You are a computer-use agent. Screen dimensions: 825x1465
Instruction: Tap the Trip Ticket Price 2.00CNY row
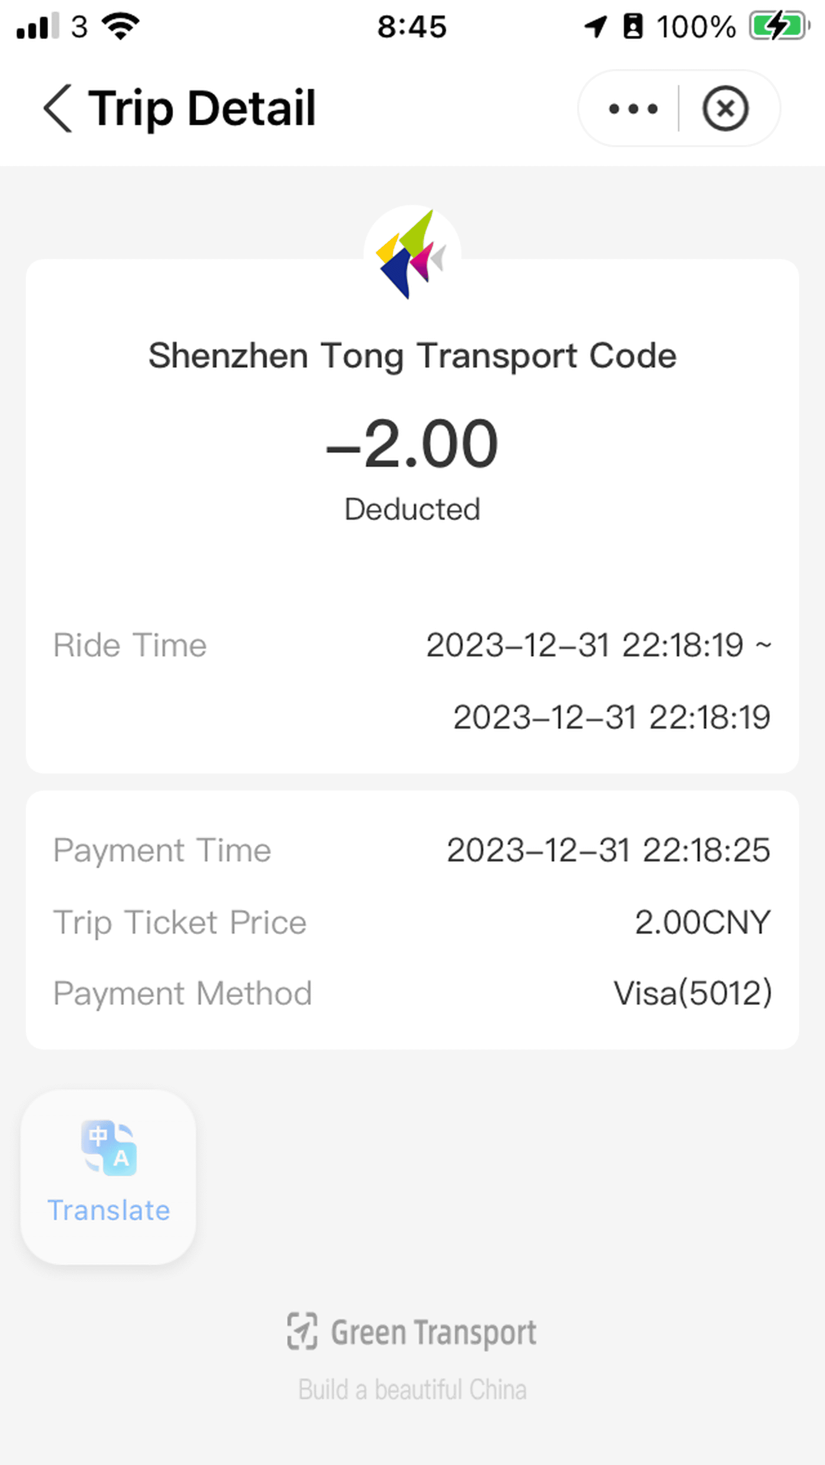[x=412, y=922]
